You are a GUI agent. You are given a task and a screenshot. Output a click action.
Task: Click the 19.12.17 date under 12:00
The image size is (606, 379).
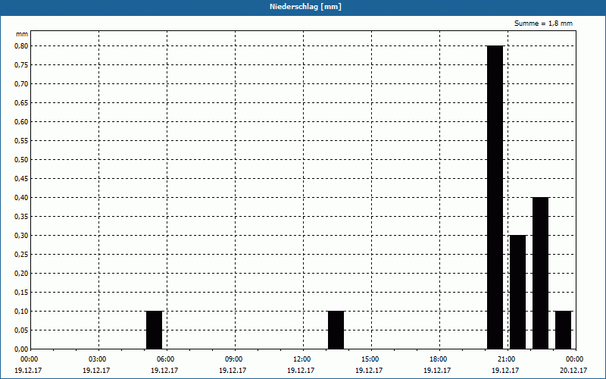(301, 371)
